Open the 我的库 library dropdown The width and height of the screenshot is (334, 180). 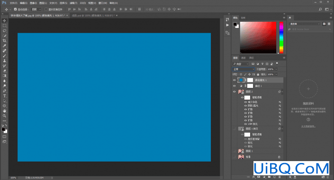pos(305,24)
